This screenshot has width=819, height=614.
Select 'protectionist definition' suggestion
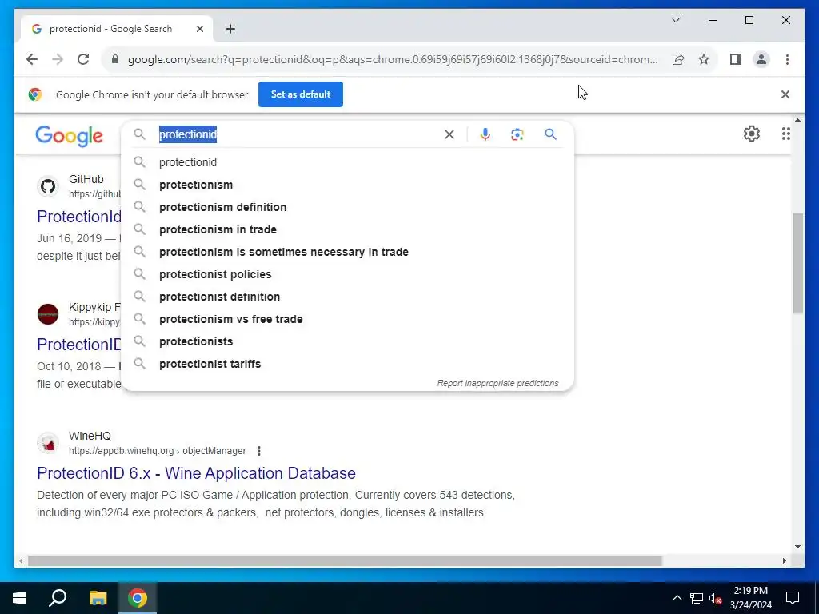coord(348,297)
